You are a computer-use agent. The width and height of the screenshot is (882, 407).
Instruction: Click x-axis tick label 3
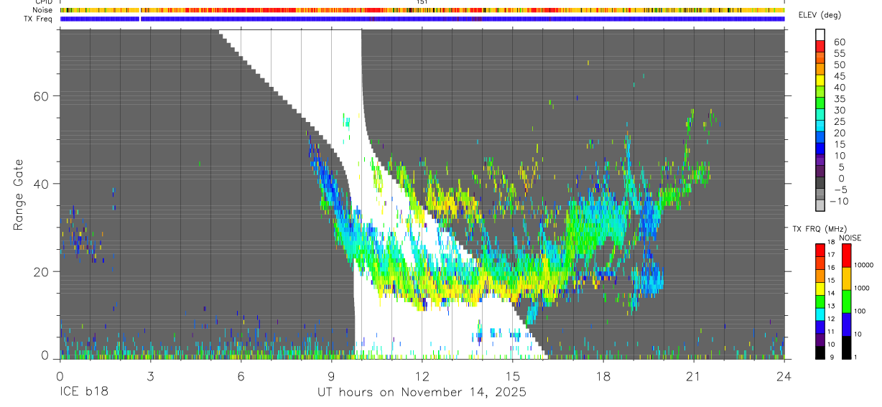[150, 376]
